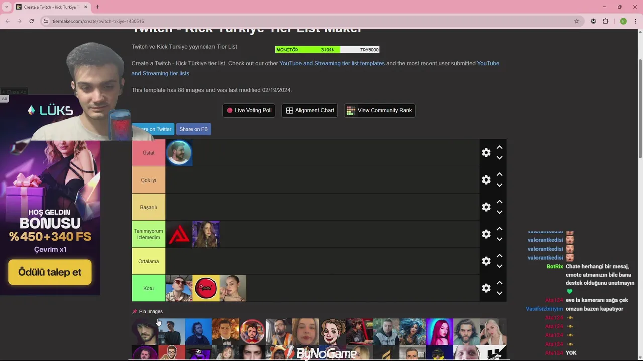Click the black W extension icon
The width and height of the screenshot is (643, 361).
[x=593, y=21]
